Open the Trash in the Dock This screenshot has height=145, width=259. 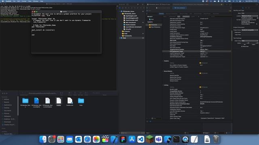216,139
